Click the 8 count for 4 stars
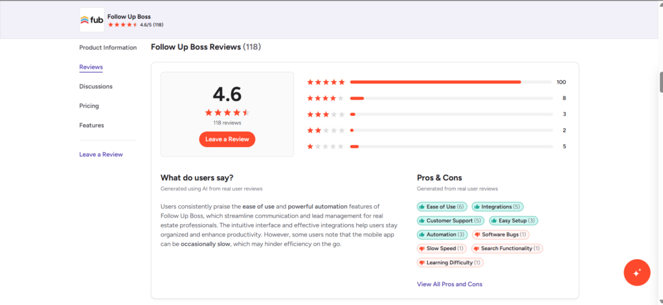The height and width of the screenshot is (305, 663). click(x=564, y=98)
